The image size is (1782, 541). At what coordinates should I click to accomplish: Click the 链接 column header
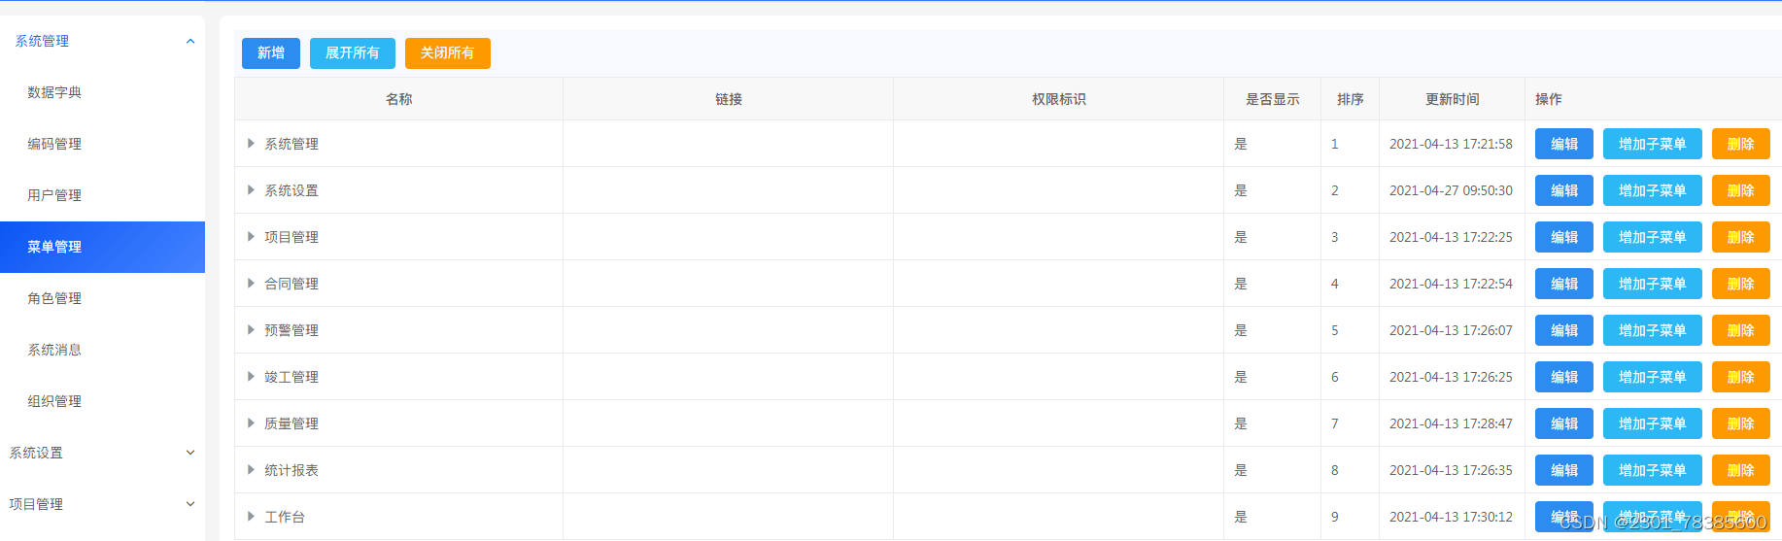tap(729, 99)
